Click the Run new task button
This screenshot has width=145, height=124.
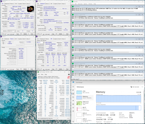click(135, 87)
